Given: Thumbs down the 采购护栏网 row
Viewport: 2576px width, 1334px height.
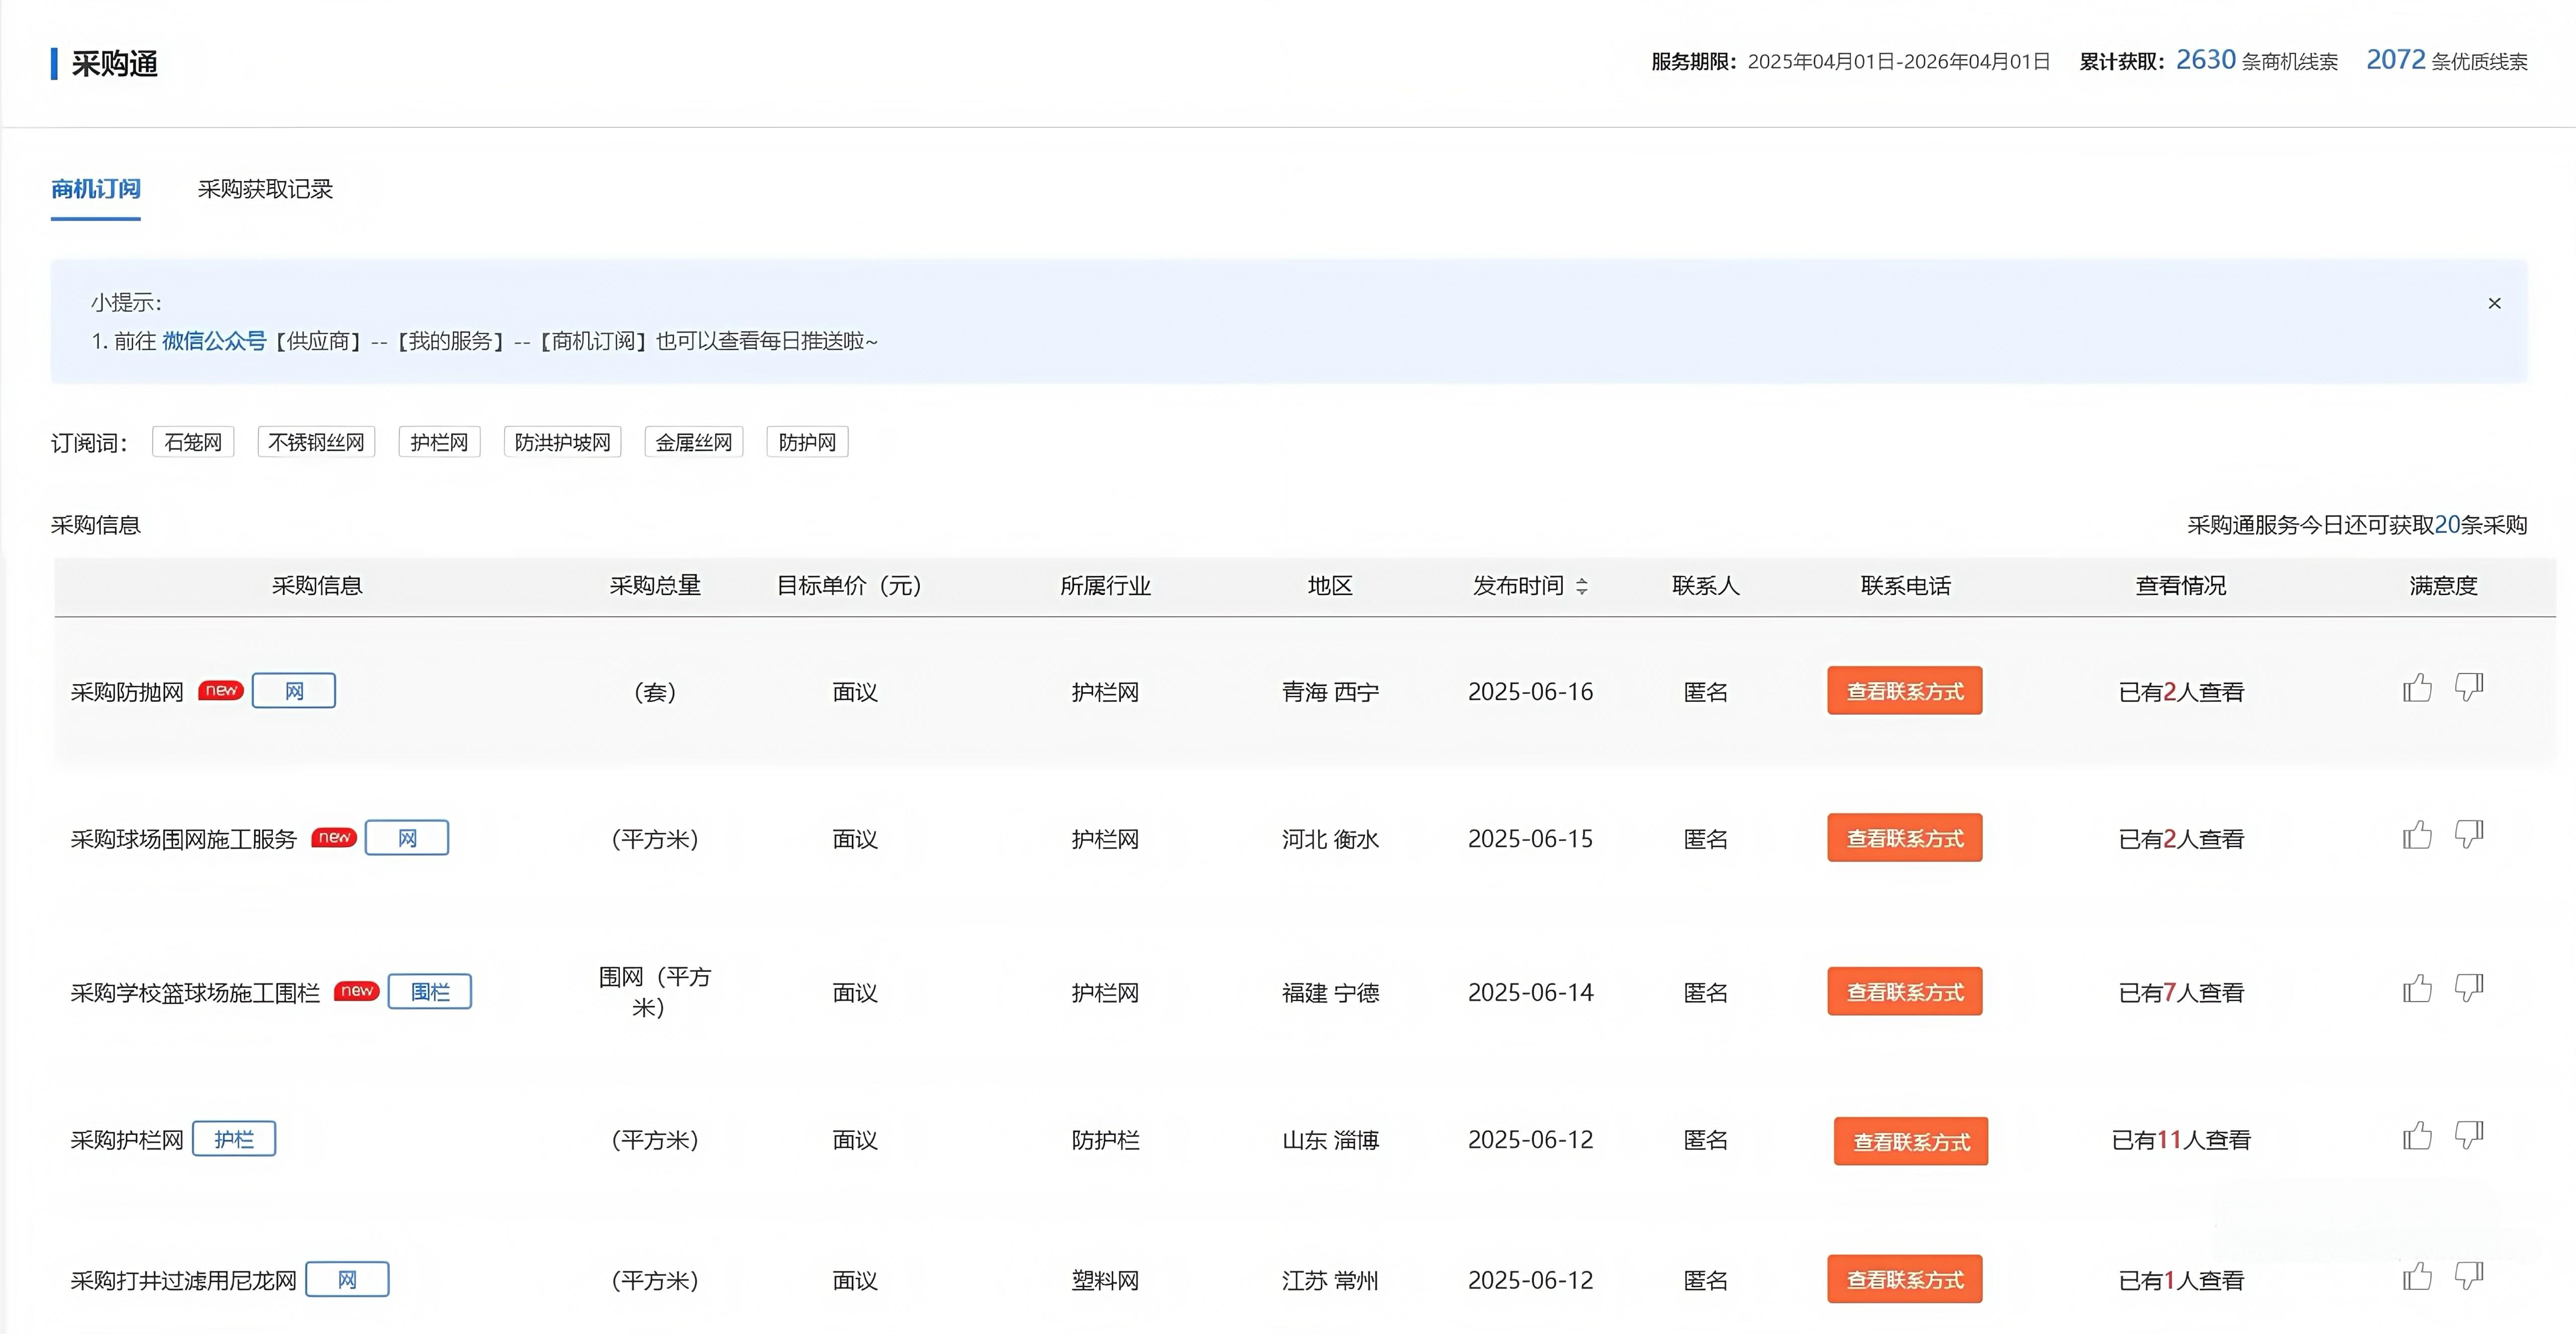Looking at the screenshot, I should pyautogui.click(x=2469, y=1136).
